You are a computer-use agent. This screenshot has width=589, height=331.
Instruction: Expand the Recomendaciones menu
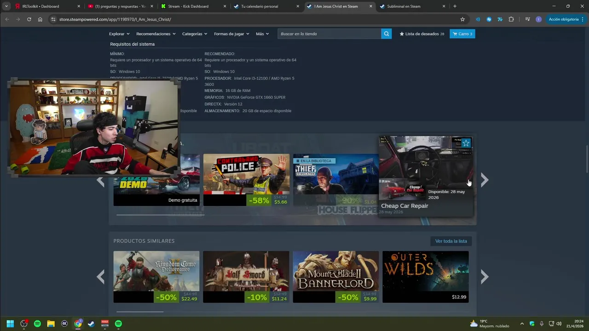click(156, 34)
